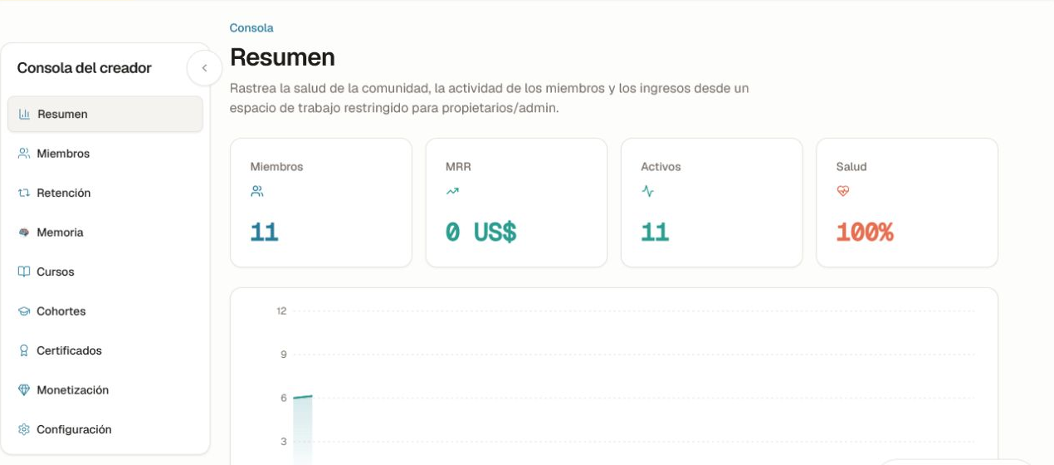Click the people icon in Miembros card

click(257, 191)
